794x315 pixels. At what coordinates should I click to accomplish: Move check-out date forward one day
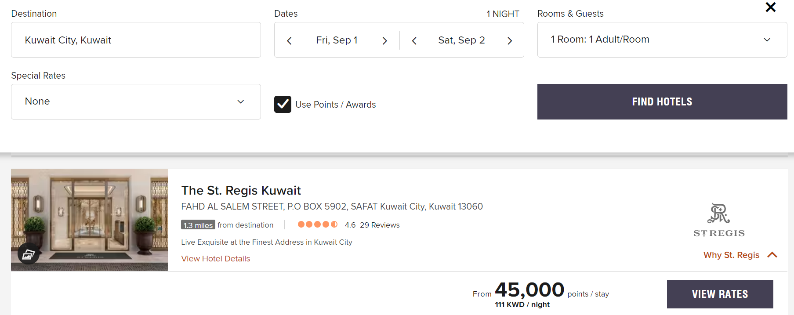click(x=510, y=41)
